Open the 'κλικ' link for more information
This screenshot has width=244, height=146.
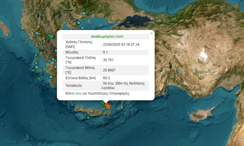[x=78, y=94]
